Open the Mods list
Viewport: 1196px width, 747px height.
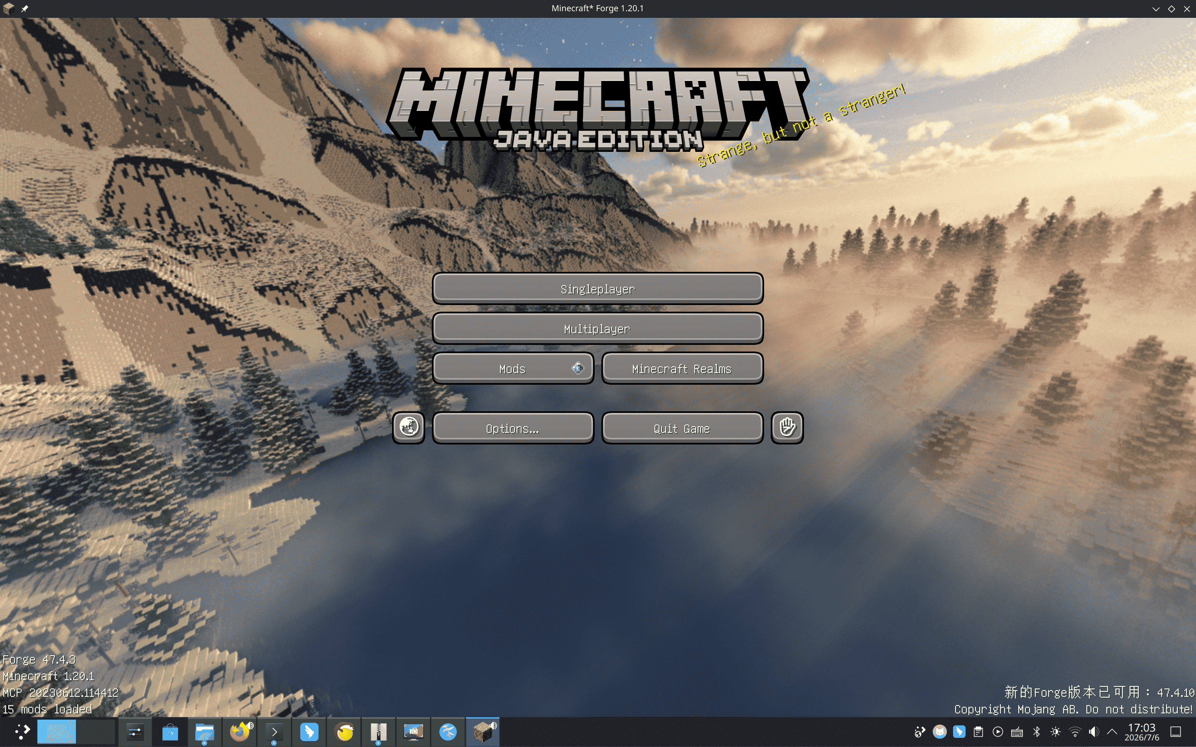click(x=513, y=369)
